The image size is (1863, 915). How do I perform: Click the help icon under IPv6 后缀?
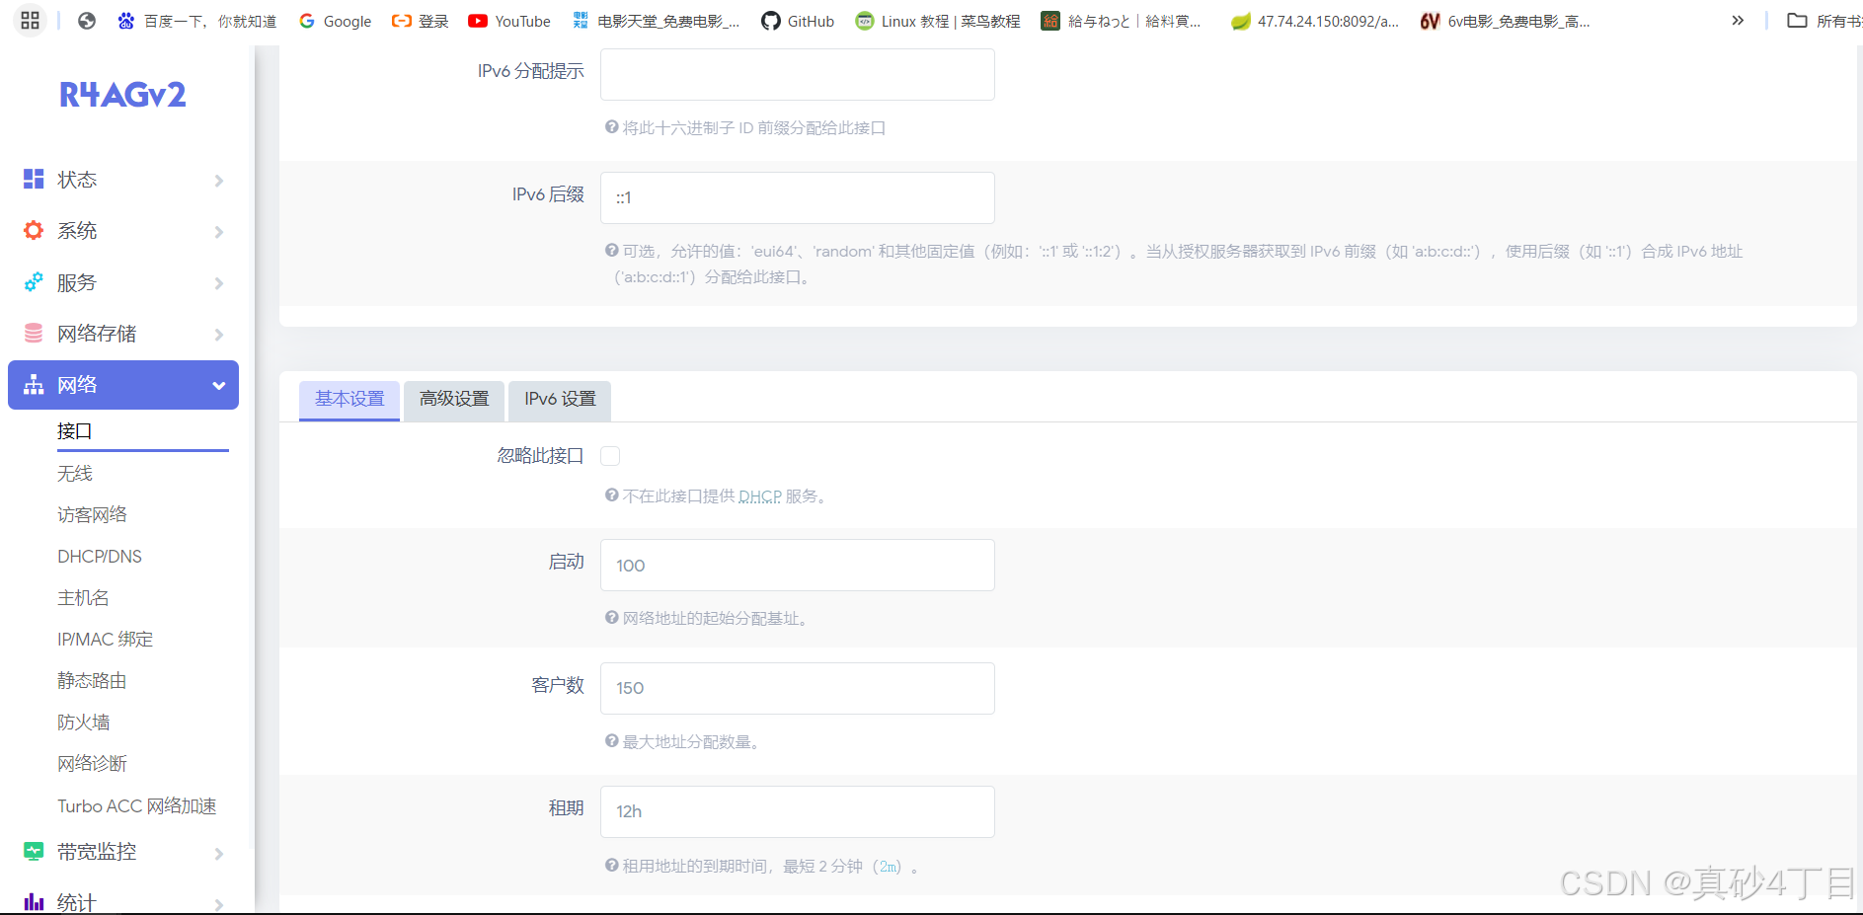tap(612, 251)
